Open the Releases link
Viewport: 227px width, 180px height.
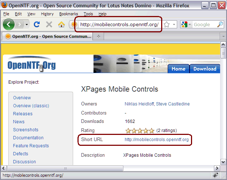[23, 114]
